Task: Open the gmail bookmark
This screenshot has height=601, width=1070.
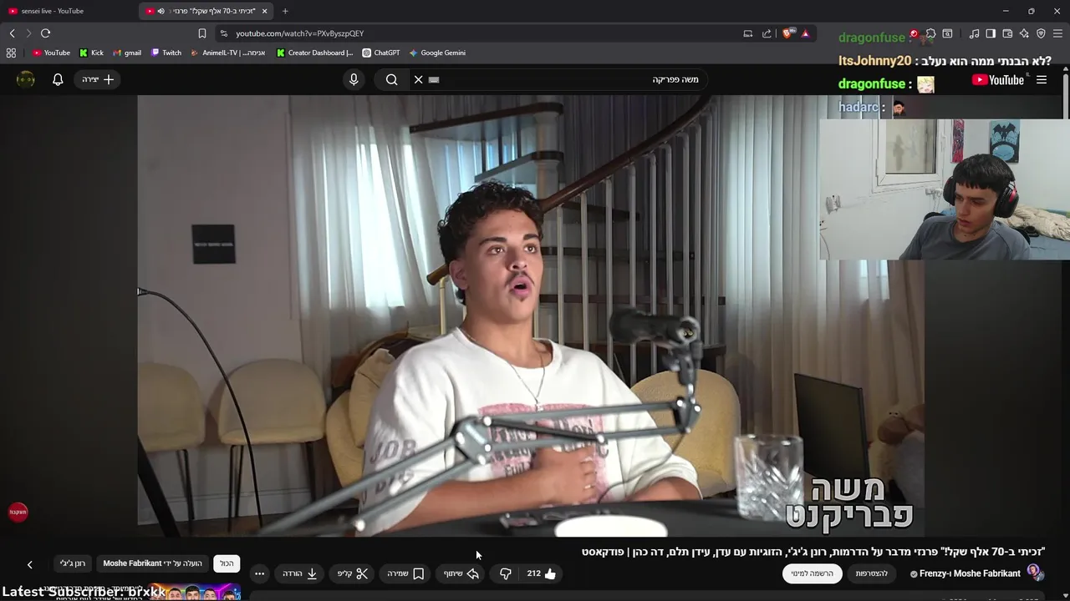Action: [x=127, y=53]
